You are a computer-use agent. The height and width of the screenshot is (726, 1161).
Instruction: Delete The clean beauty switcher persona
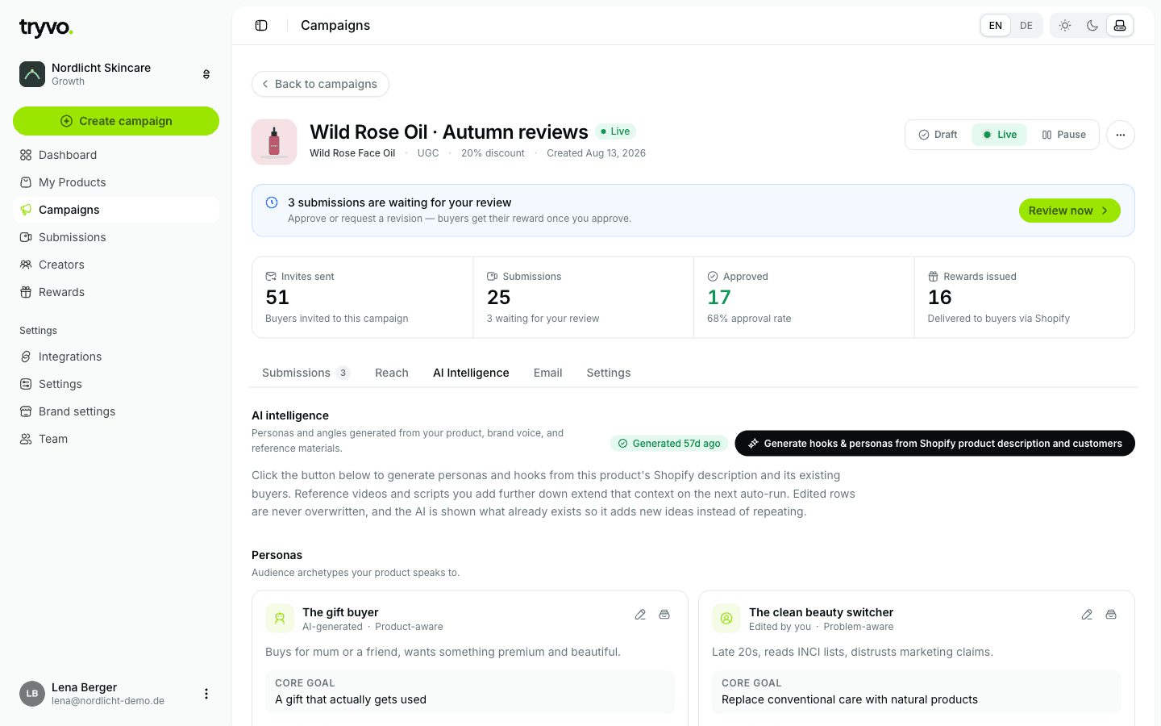coord(1111,615)
